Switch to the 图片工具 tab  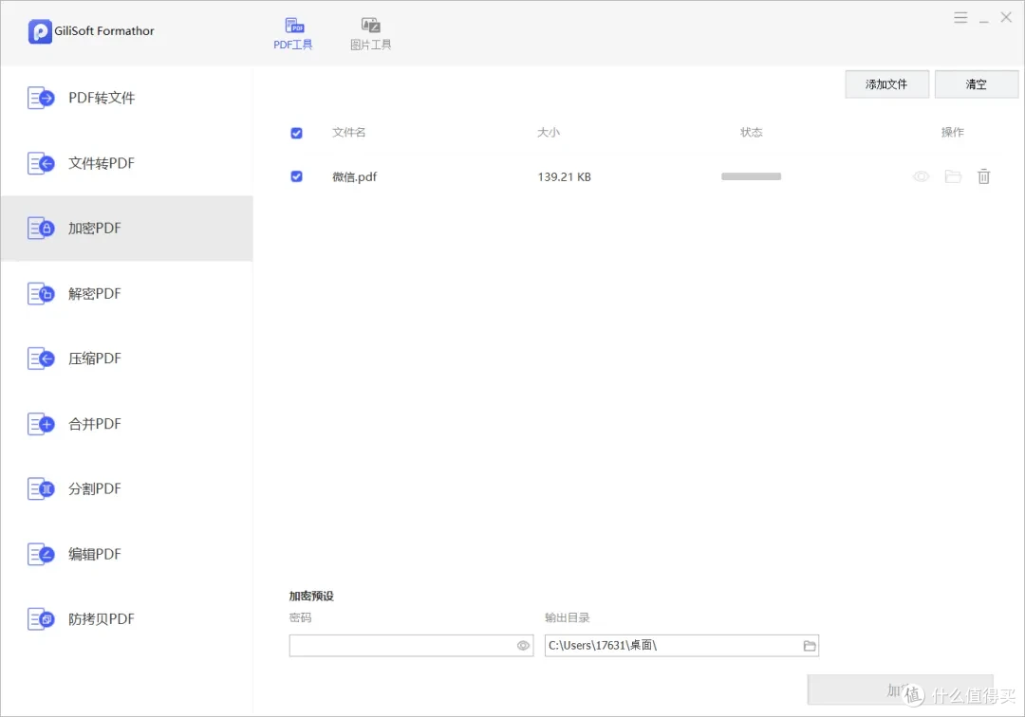coord(370,31)
